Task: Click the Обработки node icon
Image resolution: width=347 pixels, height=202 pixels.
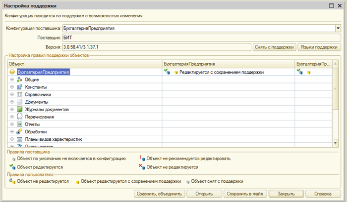Action: tap(20, 132)
